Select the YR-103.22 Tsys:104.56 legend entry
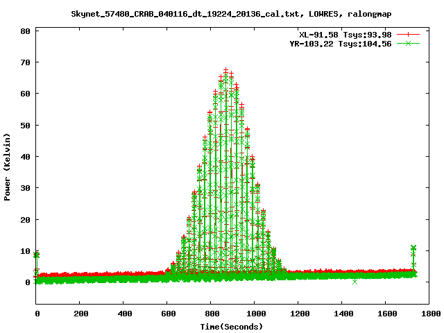444x333 pixels. tap(341, 44)
